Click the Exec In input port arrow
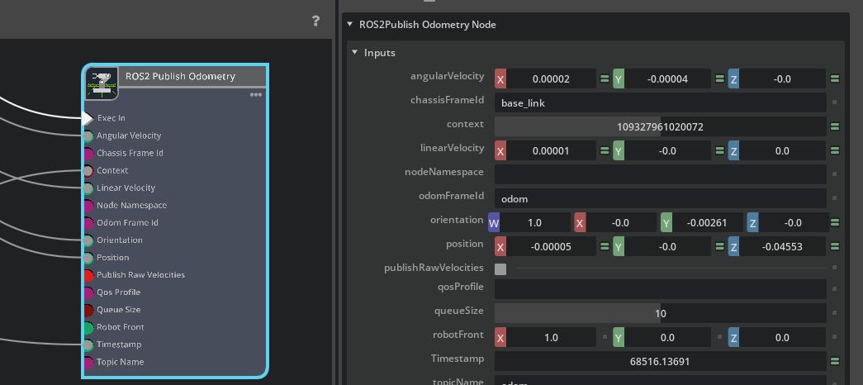This screenshot has width=863, height=385. point(87,118)
